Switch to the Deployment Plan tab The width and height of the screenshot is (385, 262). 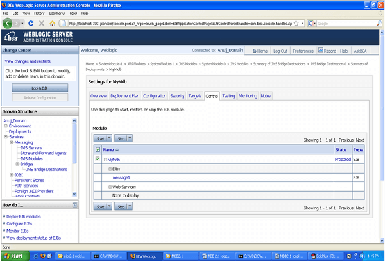click(124, 96)
